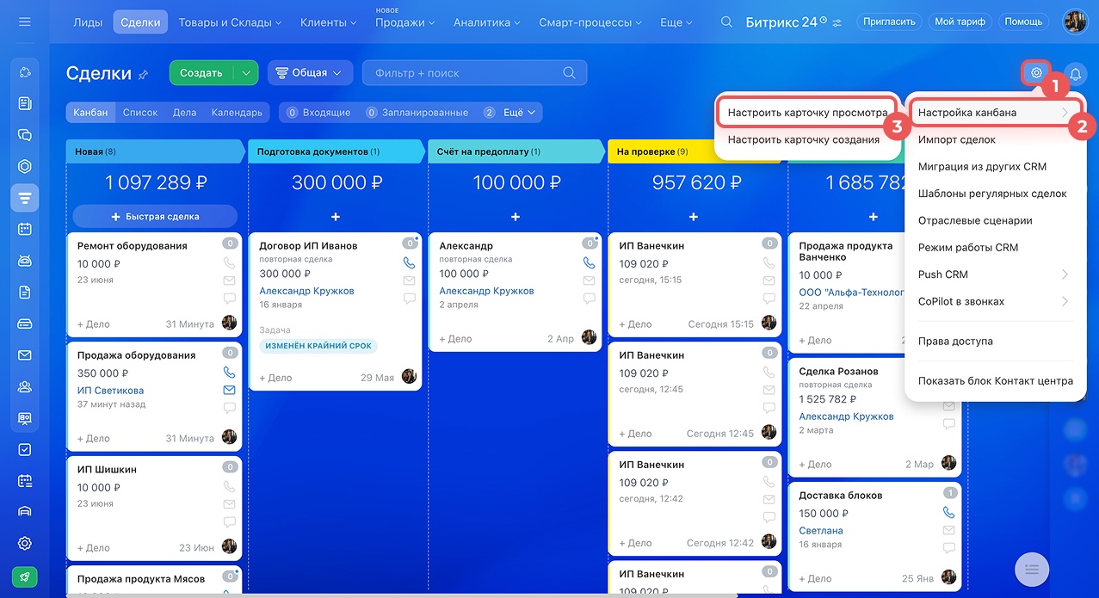Screen dimensions: 1099x598
Task: Open the Общая funnel selector
Action: tap(311, 73)
